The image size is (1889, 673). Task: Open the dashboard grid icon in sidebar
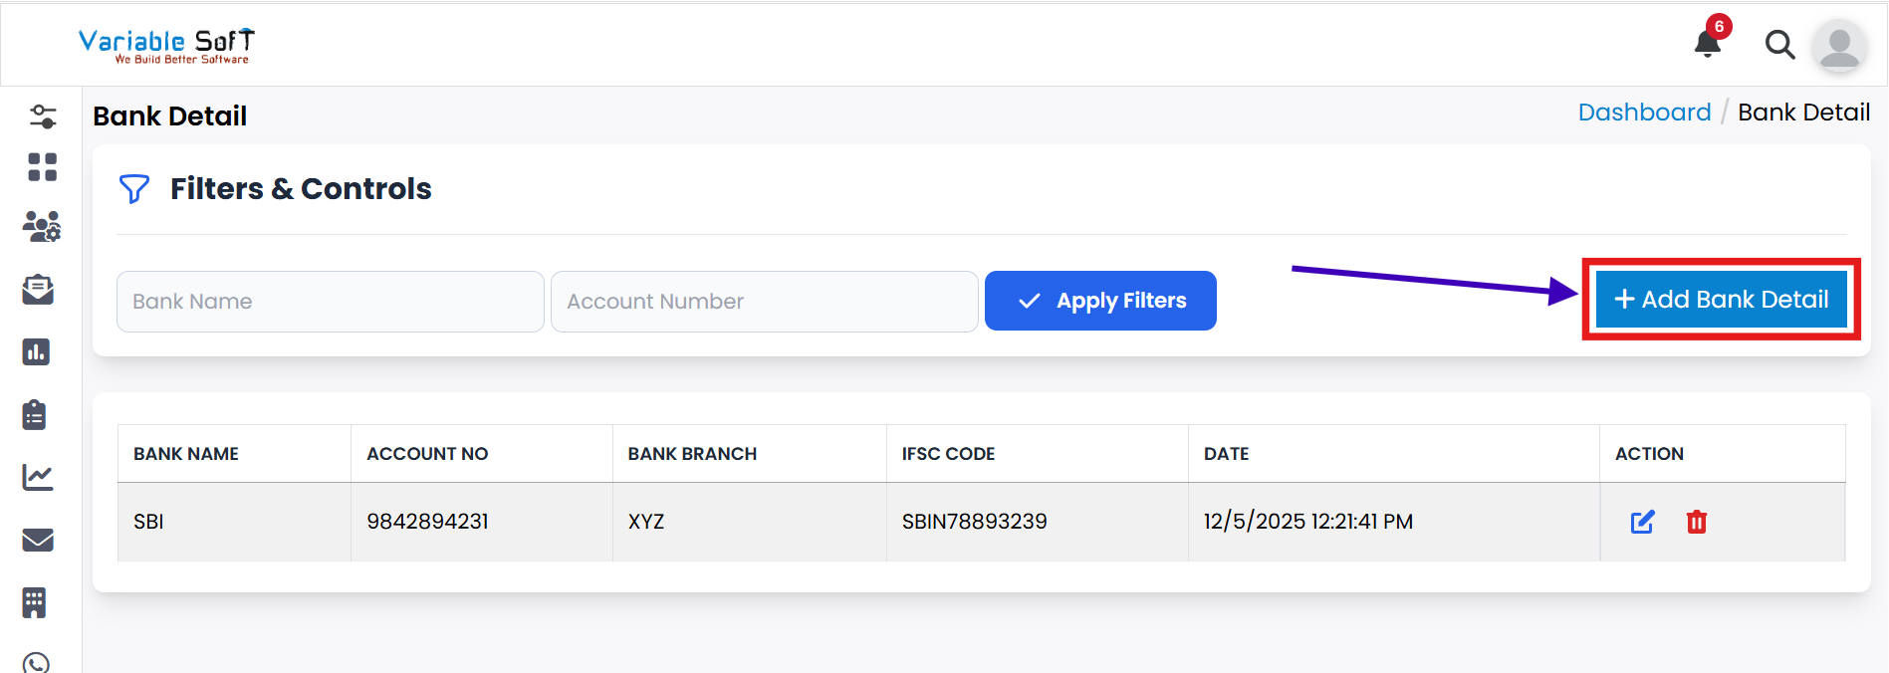pyautogui.click(x=42, y=167)
